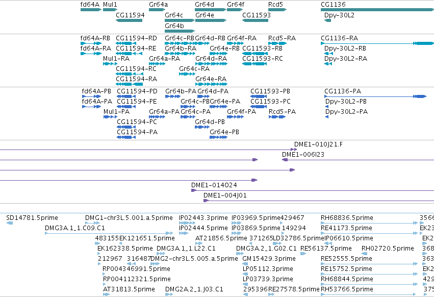This screenshot has width=434, height=297.
Task: Click the Gr64c gene glyph
Action: tap(180, 20)
